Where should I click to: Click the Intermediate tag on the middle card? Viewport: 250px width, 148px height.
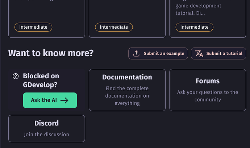[114, 27]
